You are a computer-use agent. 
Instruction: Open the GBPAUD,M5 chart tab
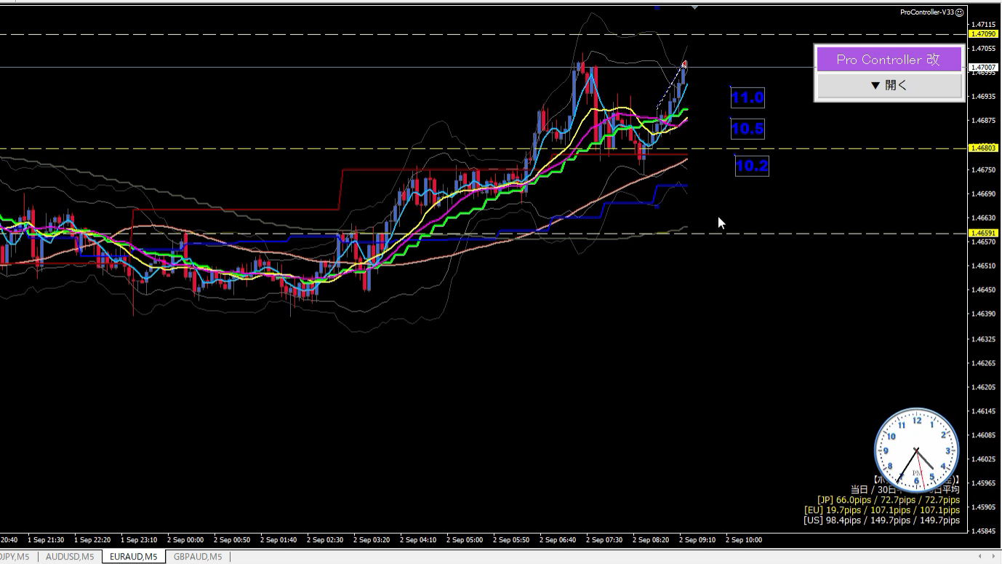pyautogui.click(x=198, y=557)
